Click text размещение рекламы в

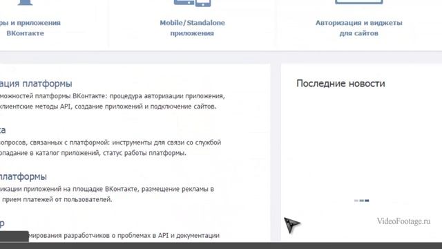[177, 189]
